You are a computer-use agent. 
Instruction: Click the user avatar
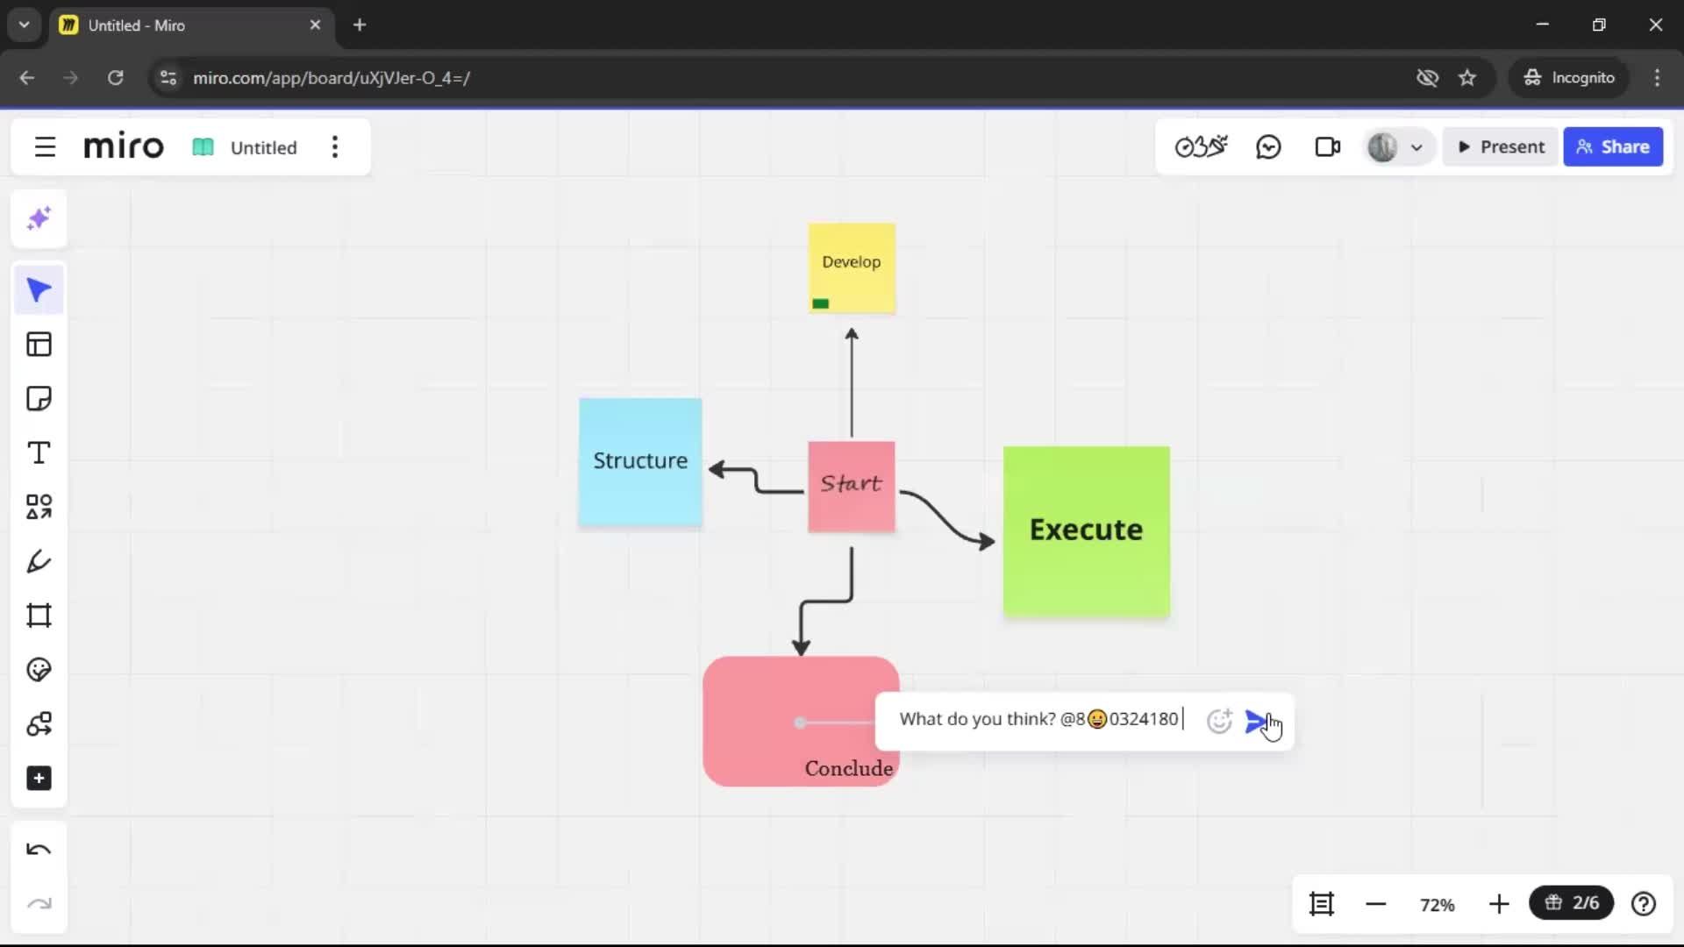point(1382,147)
